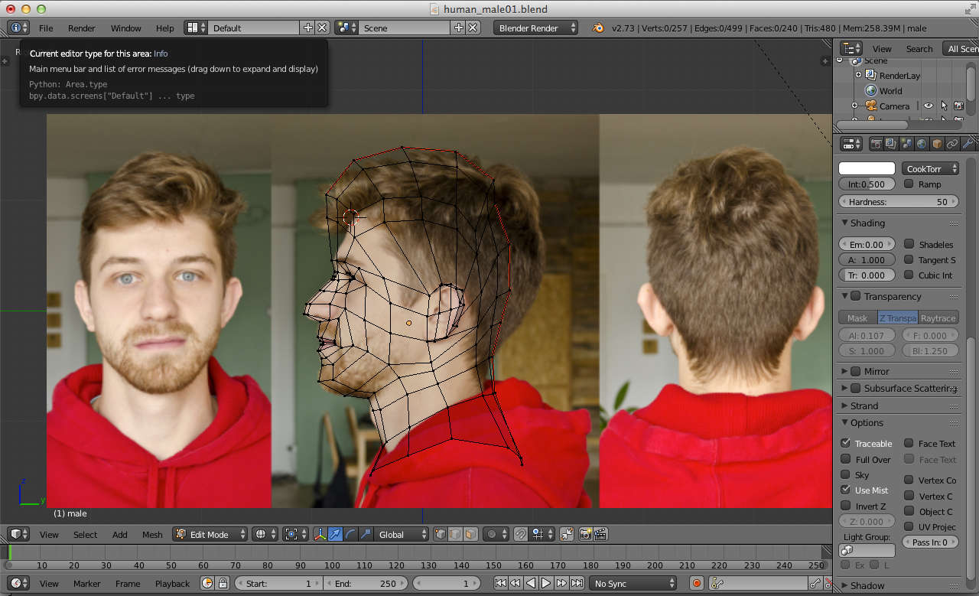979x596 pixels.
Task: Open the Info editor type selector
Action: tap(18, 28)
